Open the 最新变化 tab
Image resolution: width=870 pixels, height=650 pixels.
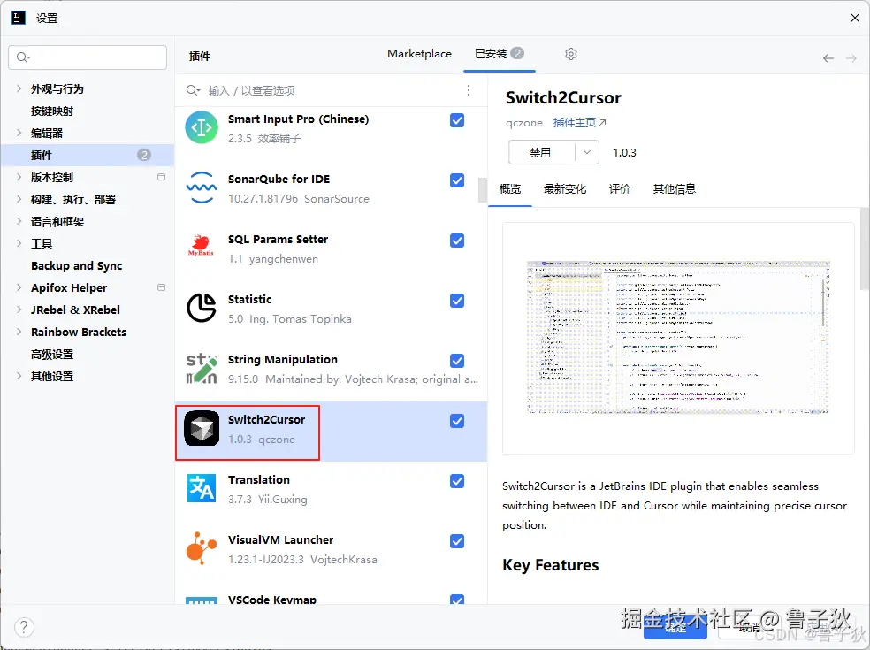point(565,189)
